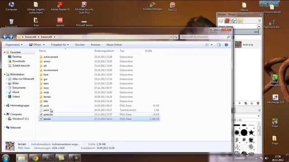Sort by the Name column header
The width and height of the screenshot is (289, 162).
[42, 51]
